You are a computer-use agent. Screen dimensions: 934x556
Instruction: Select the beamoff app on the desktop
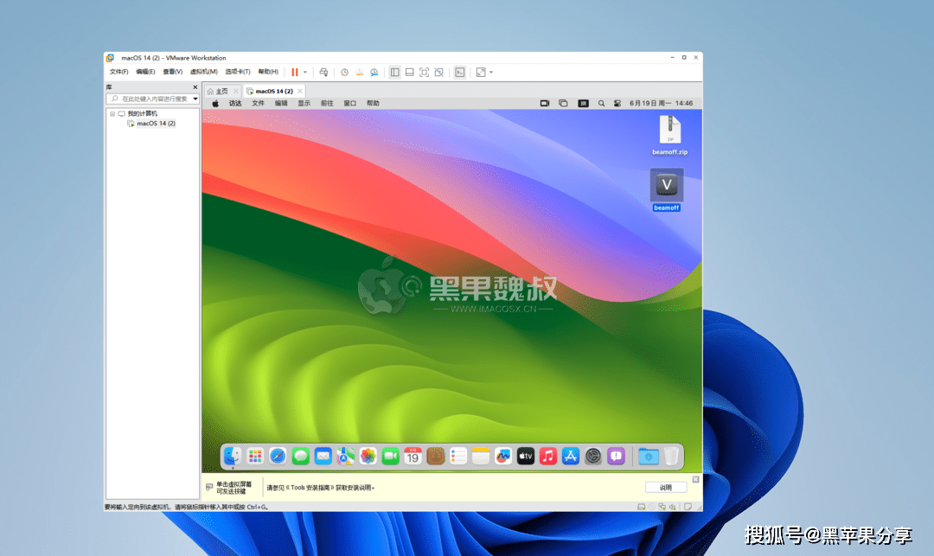click(x=667, y=190)
